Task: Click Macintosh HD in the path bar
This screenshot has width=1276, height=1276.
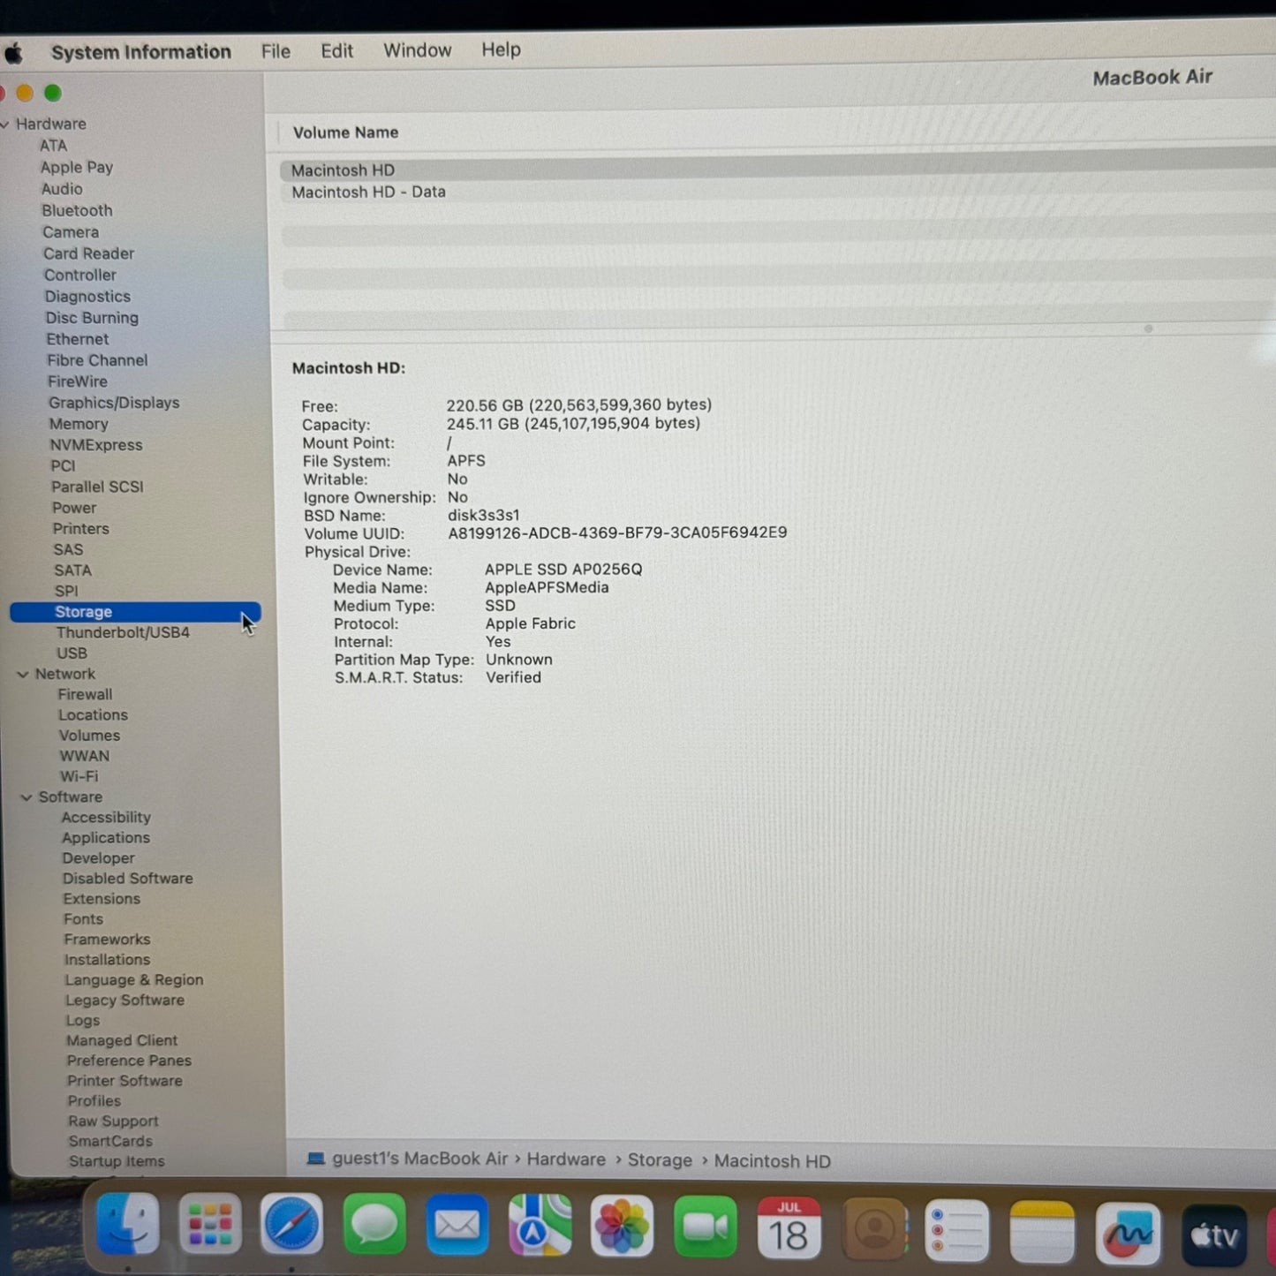Action: (x=772, y=1161)
